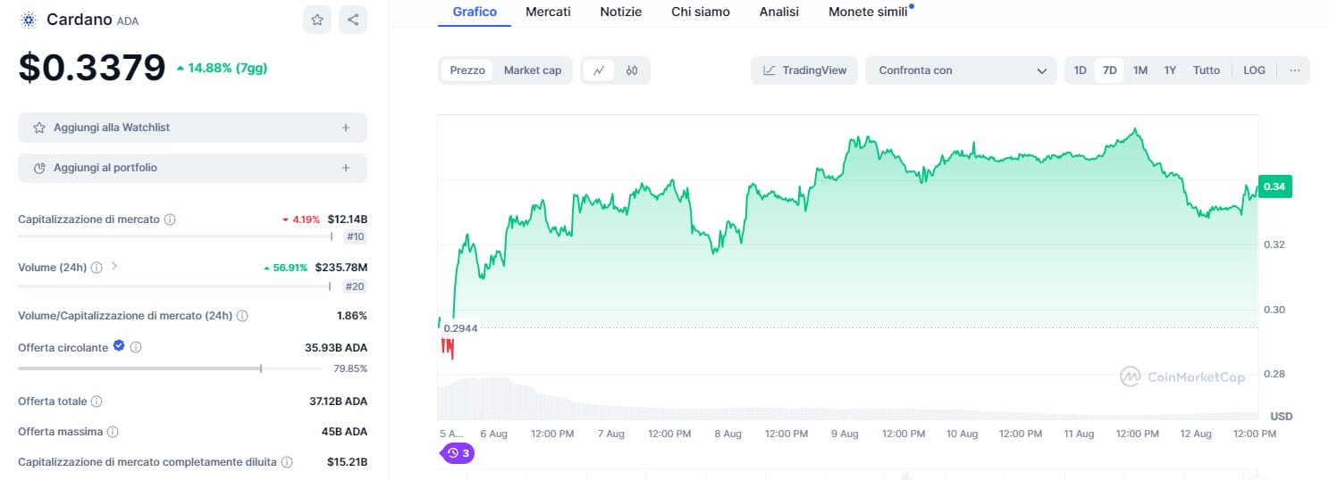Image resolution: width=1329 pixels, height=480 pixels.
Task: Select the 1M time range
Action: [x=1140, y=70]
